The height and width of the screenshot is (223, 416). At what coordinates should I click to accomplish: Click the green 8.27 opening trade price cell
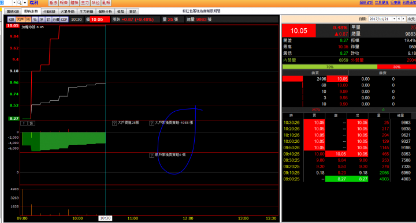(358, 179)
